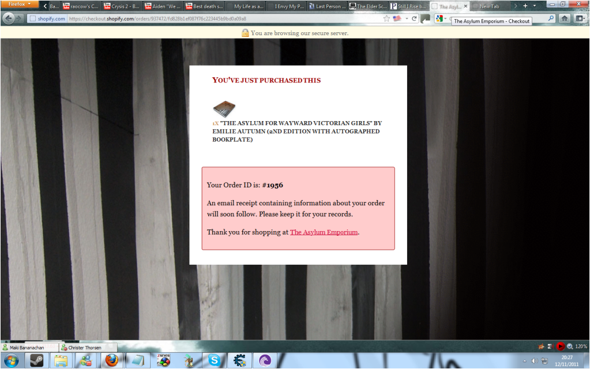
Task: Open the Christer Thorsen chat window
Action: click(88, 347)
